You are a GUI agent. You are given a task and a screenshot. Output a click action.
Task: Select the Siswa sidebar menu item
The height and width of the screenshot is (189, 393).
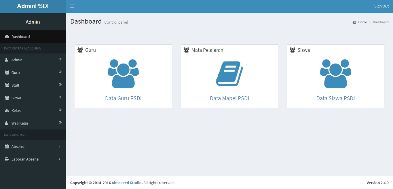pos(16,98)
